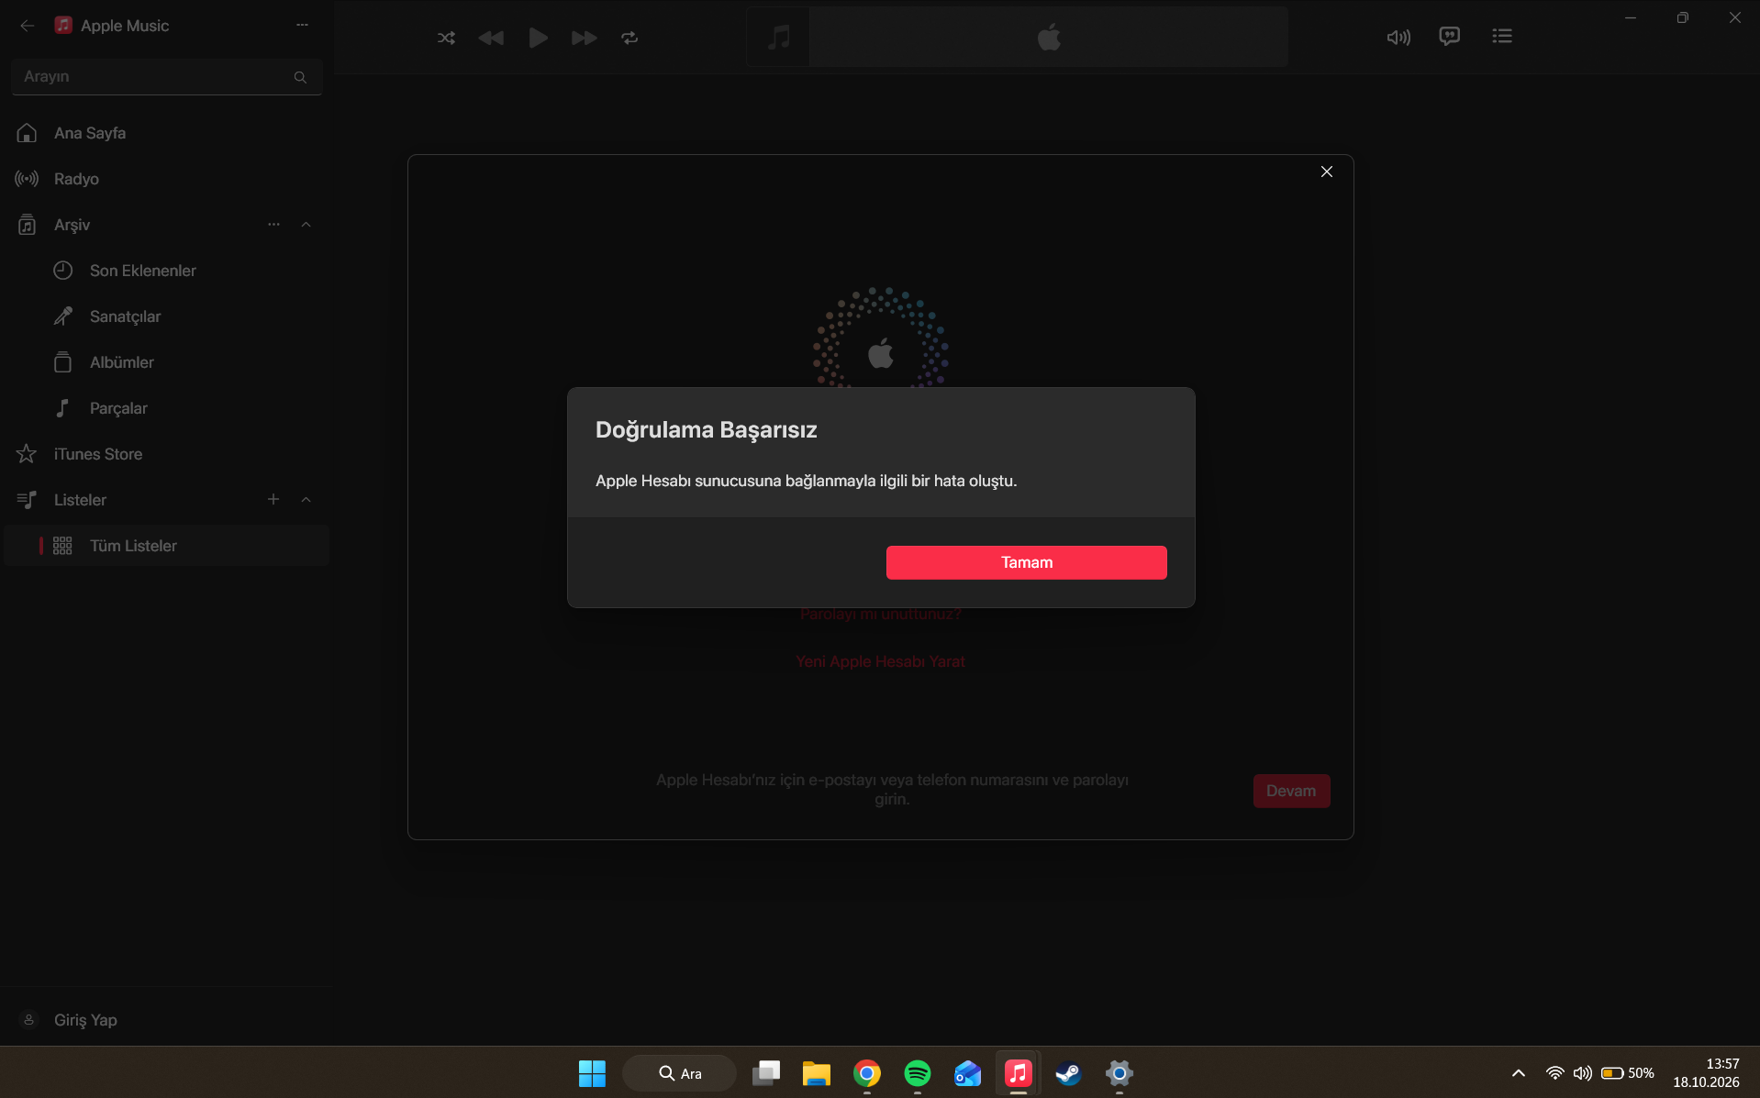Open the lyrics speech bubble icon
The height and width of the screenshot is (1098, 1760).
point(1450,37)
